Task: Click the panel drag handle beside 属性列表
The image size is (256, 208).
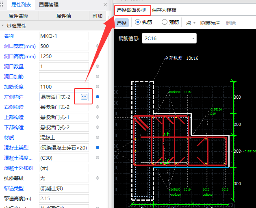Action: (x=2, y=5)
